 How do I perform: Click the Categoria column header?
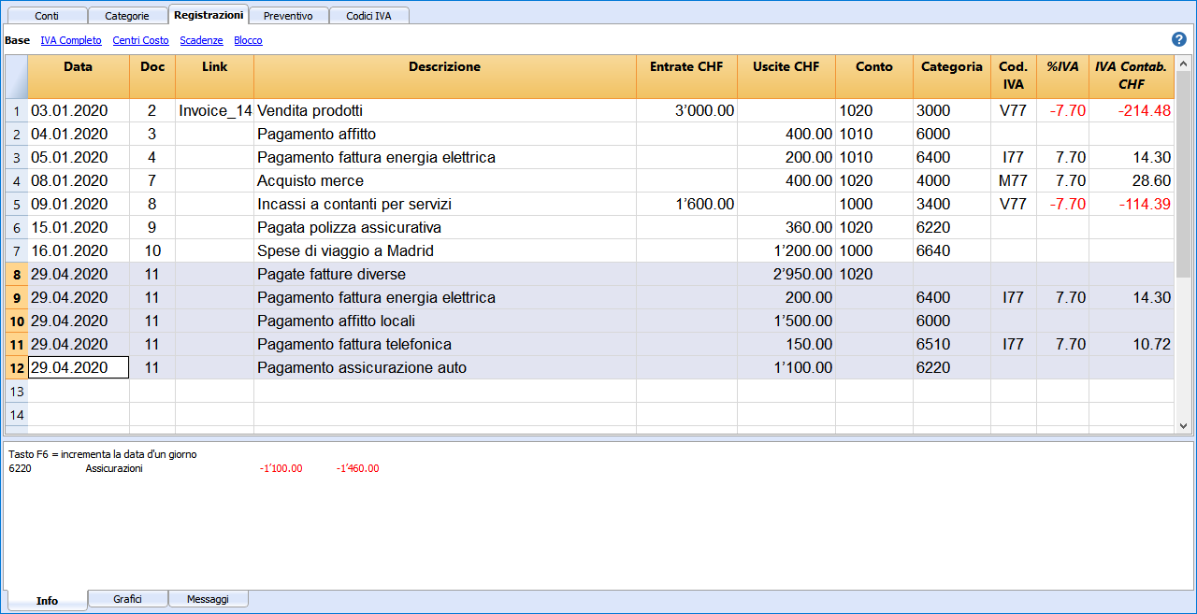click(x=952, y=77)
